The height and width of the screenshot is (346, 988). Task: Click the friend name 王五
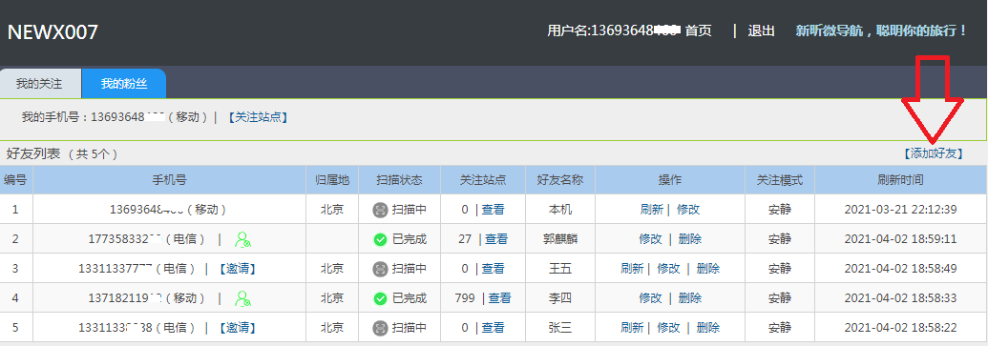click(x=560, y=269)
